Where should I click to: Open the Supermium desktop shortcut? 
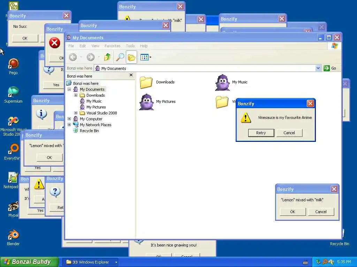(x=13, y=95)
